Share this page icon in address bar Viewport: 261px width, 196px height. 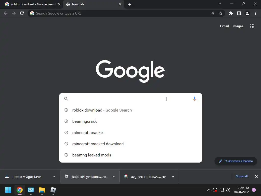coord(213,14)
